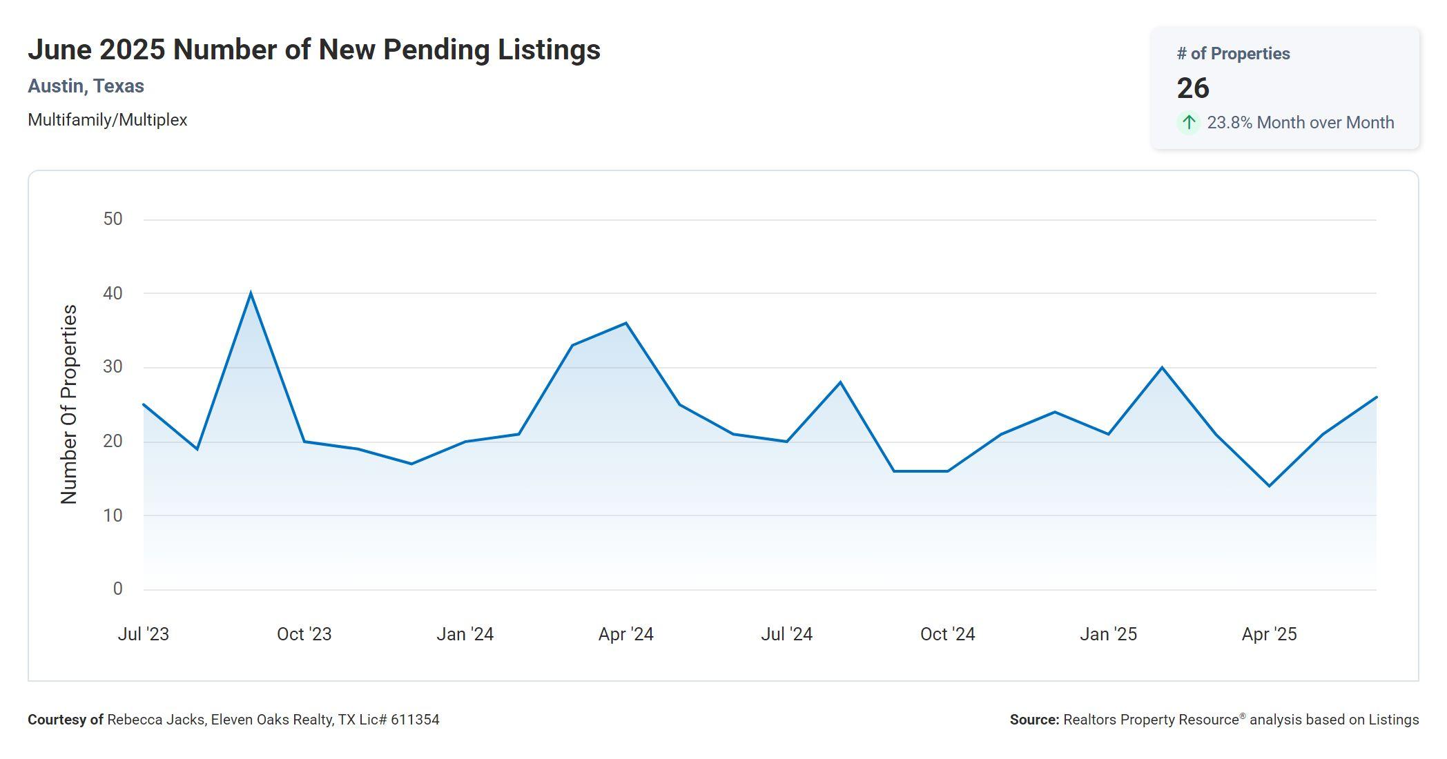Select the Austin, Texas location subtitle
Image resolution: width=1447 pixels, height=759 pixels.
[86, 86]
